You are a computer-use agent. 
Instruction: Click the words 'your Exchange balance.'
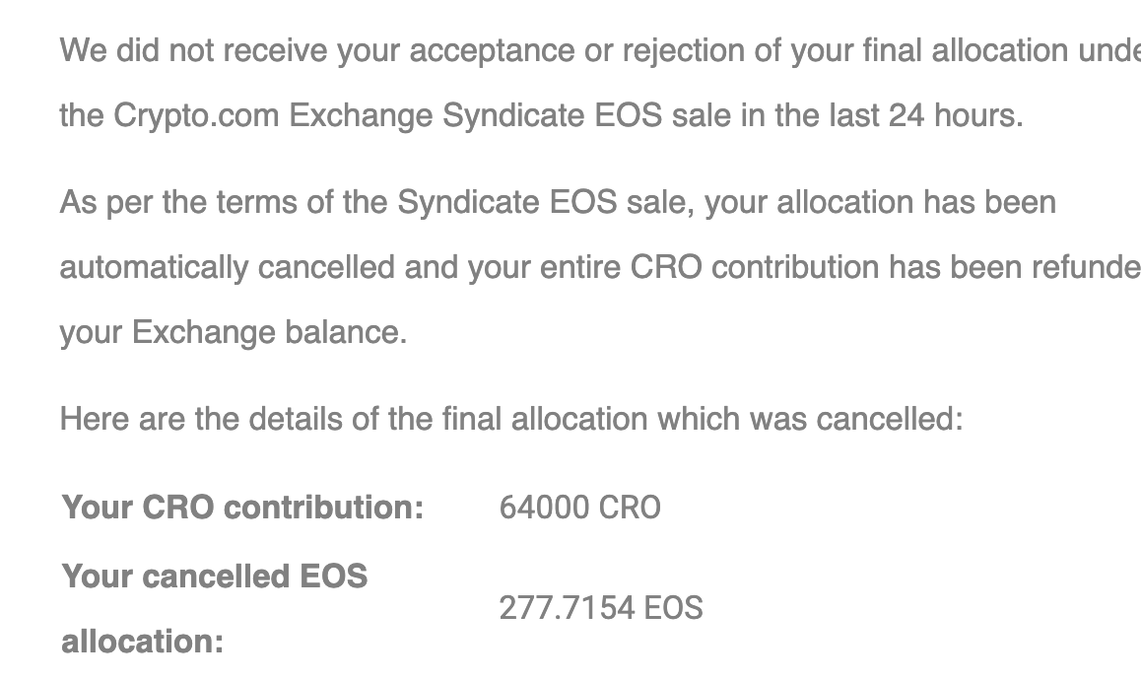[x=234, y=333]
